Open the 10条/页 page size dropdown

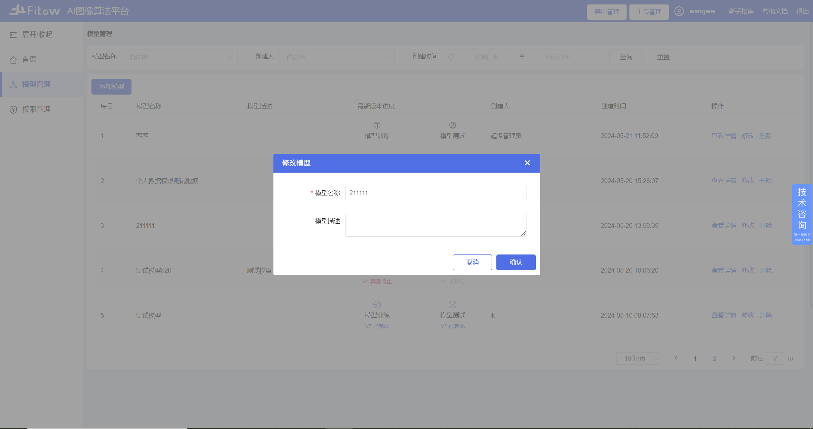[x=638, y=358]
